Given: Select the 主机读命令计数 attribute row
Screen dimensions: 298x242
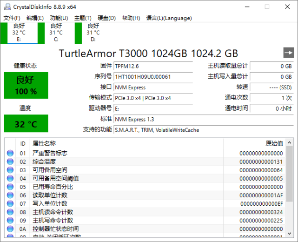Looking at the screenshot, I should [145, 212].
